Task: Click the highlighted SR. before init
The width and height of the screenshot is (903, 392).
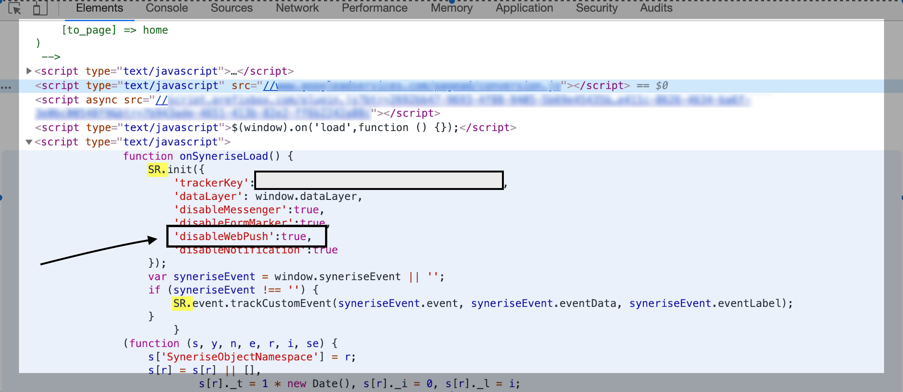Action: pos(157,170)
